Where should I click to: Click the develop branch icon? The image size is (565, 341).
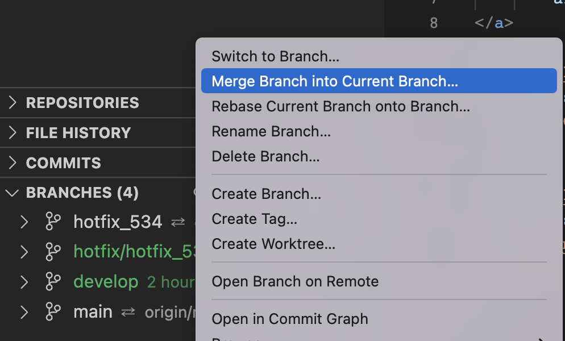click(53, 281)
